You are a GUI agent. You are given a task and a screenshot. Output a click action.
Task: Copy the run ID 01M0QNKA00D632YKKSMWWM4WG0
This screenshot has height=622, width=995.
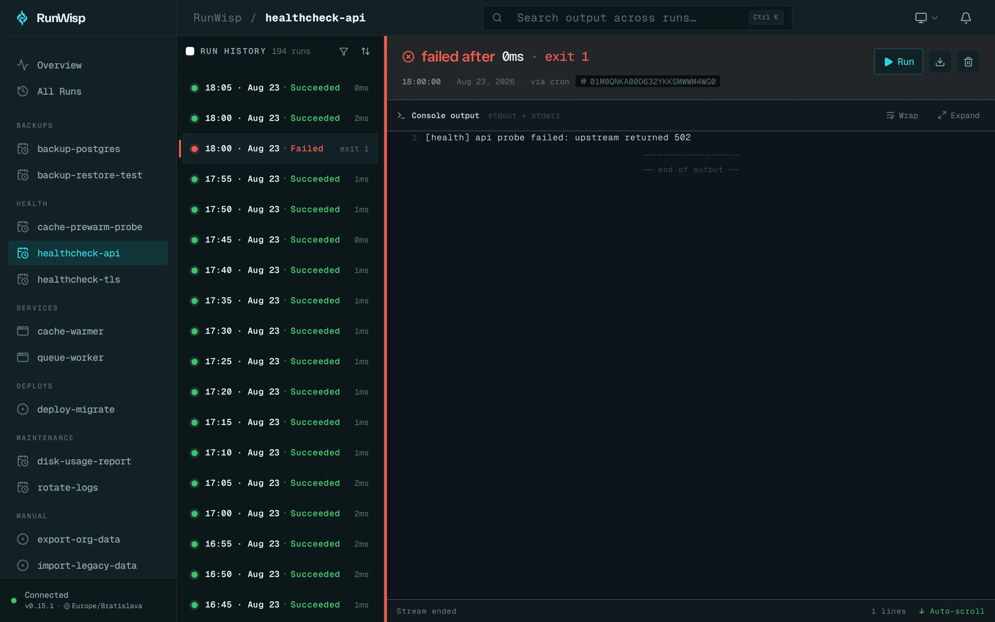pyautogui.click(x=647, y=82)
